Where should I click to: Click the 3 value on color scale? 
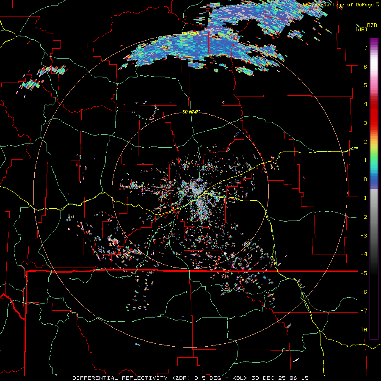(x=365, y=123)
